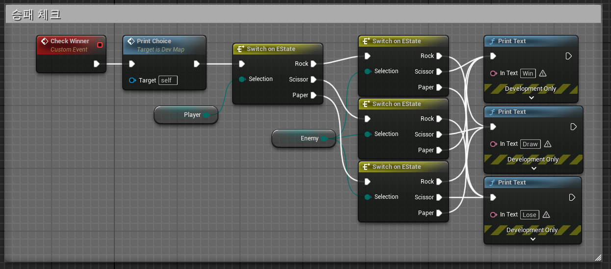Click the comment box resize handle

click(x=598, y=257)
